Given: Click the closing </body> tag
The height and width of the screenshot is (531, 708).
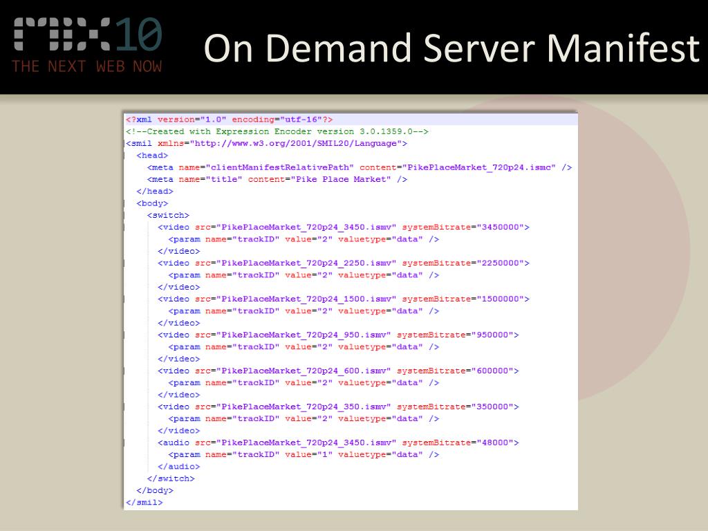Looking at the screenshot, I should (x=155, y=490).
